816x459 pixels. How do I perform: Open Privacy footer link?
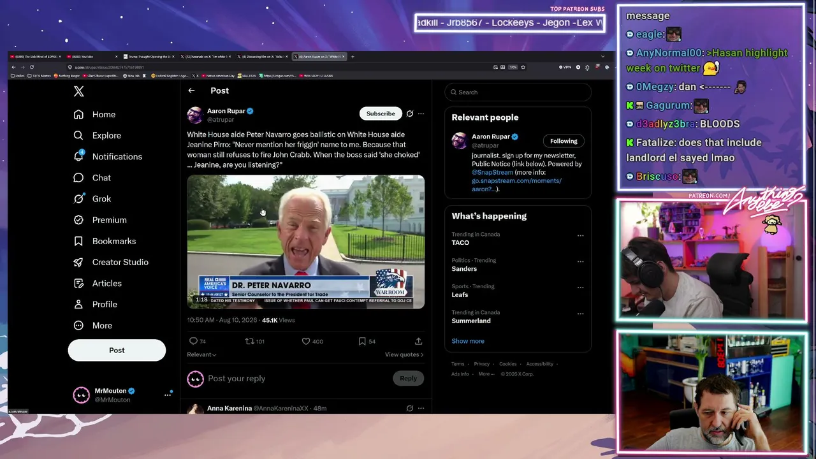(x=481, y=364)
